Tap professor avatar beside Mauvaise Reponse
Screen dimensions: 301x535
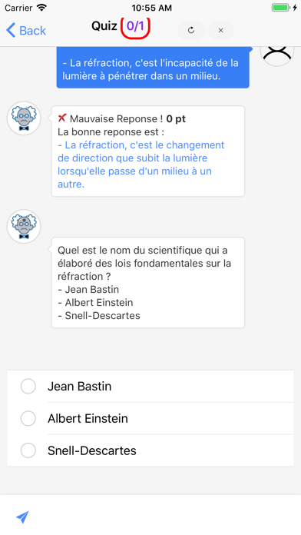point(24,118)
